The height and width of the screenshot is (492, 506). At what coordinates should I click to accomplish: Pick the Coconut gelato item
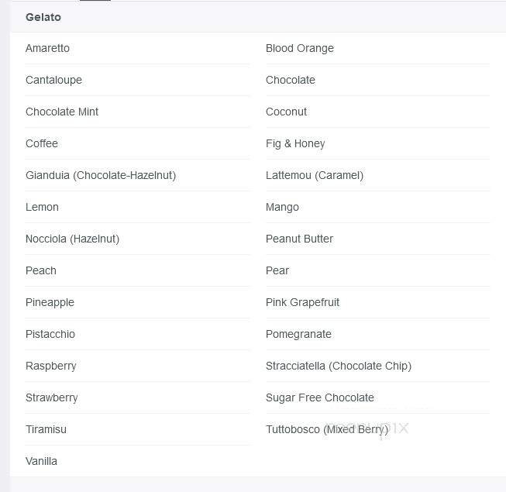[286, 112]
